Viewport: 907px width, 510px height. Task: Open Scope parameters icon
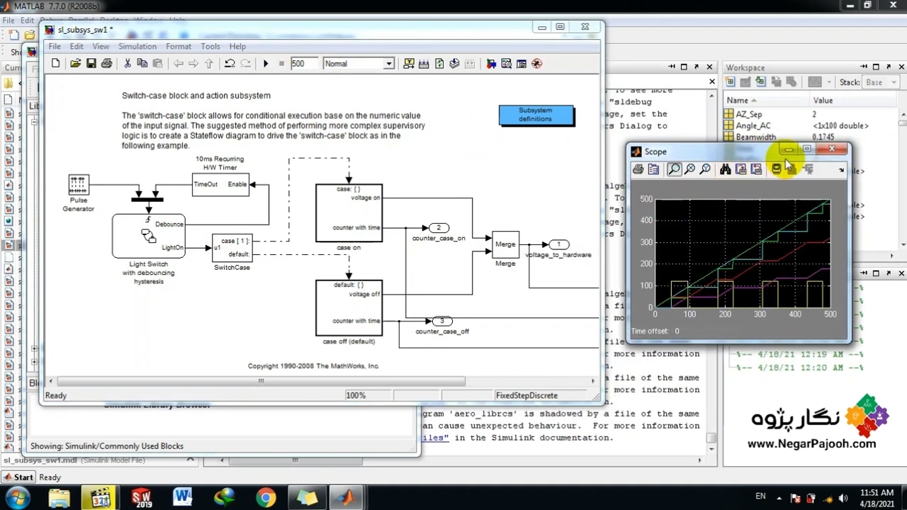point(653,169)
